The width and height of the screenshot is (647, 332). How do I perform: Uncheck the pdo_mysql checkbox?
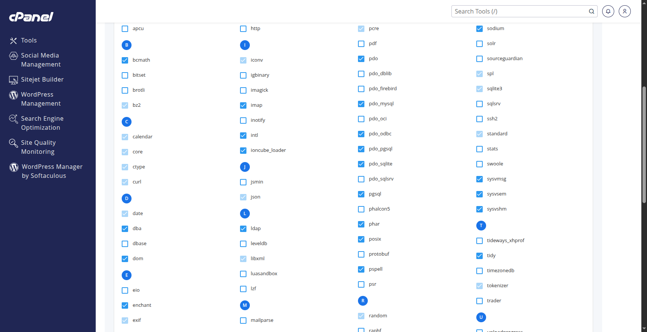[x=361, y=104]
